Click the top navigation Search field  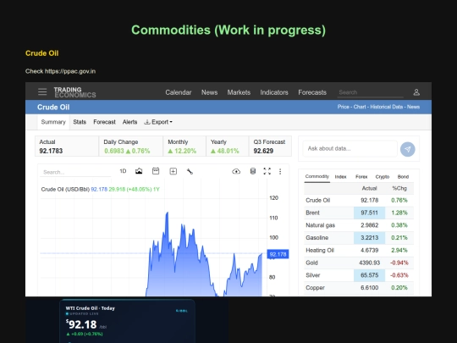click(371, 92)
